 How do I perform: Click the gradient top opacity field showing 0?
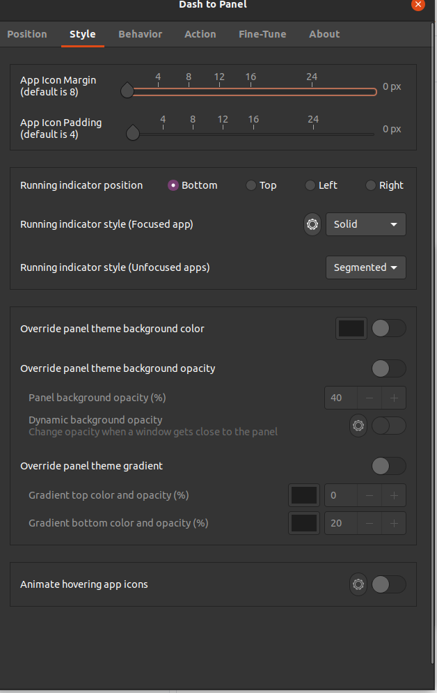(341, 495)
